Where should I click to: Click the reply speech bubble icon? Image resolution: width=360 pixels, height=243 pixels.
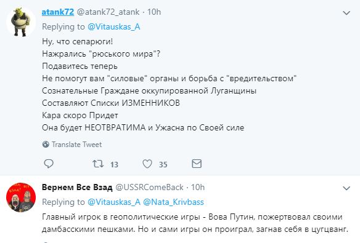[49, 164]
